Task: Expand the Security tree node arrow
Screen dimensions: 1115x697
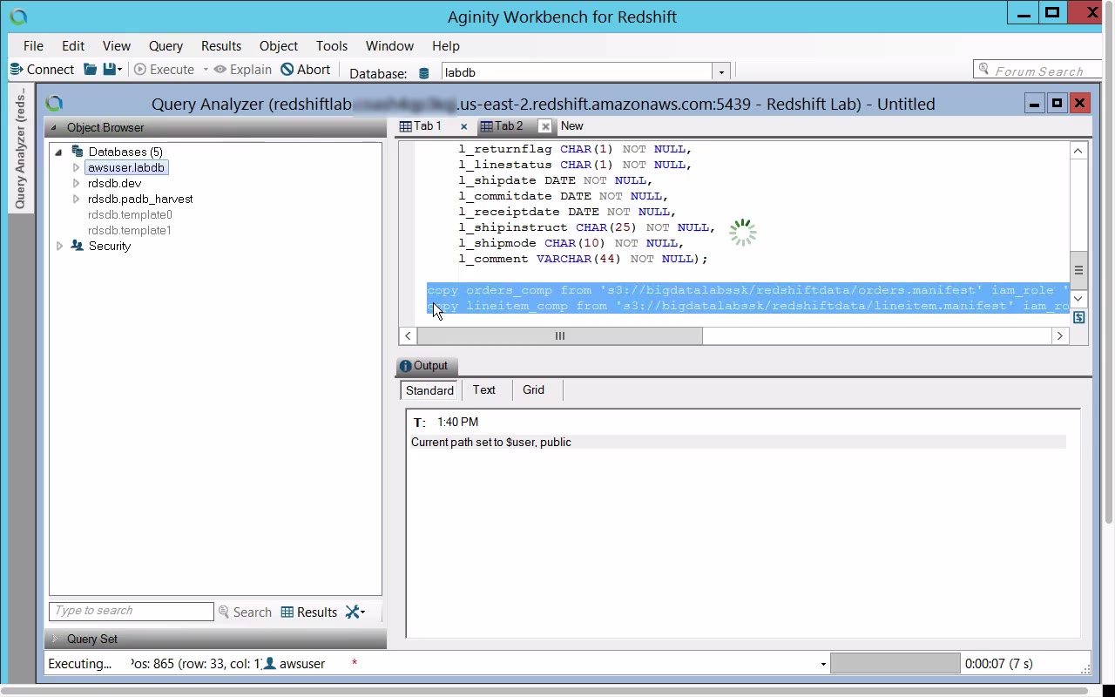Action: point(59,247)
